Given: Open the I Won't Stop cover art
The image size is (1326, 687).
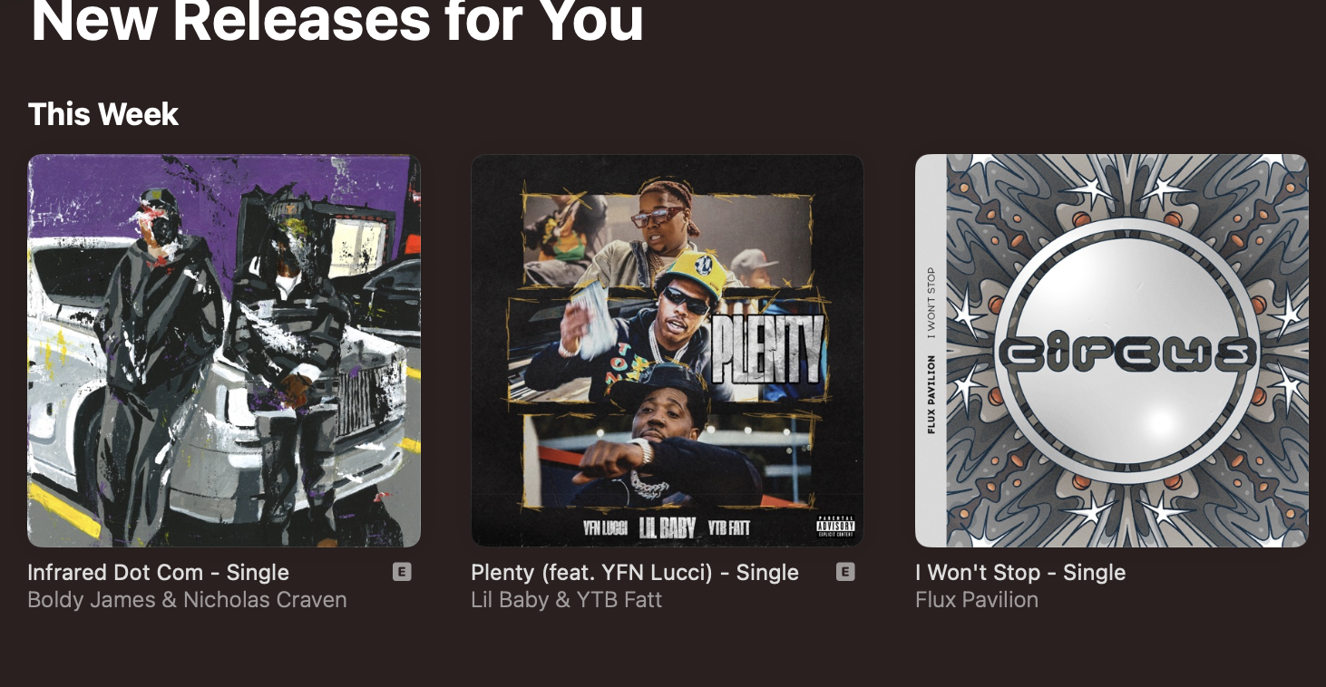Looking at the screenshot, I should click(1112, 351).
